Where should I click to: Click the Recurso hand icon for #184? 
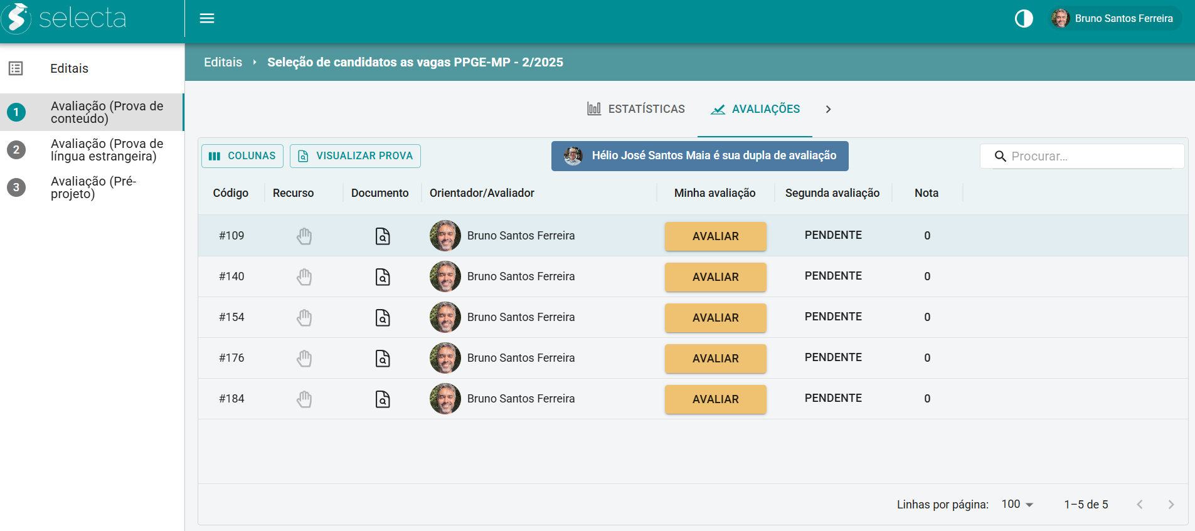point(304,399)
